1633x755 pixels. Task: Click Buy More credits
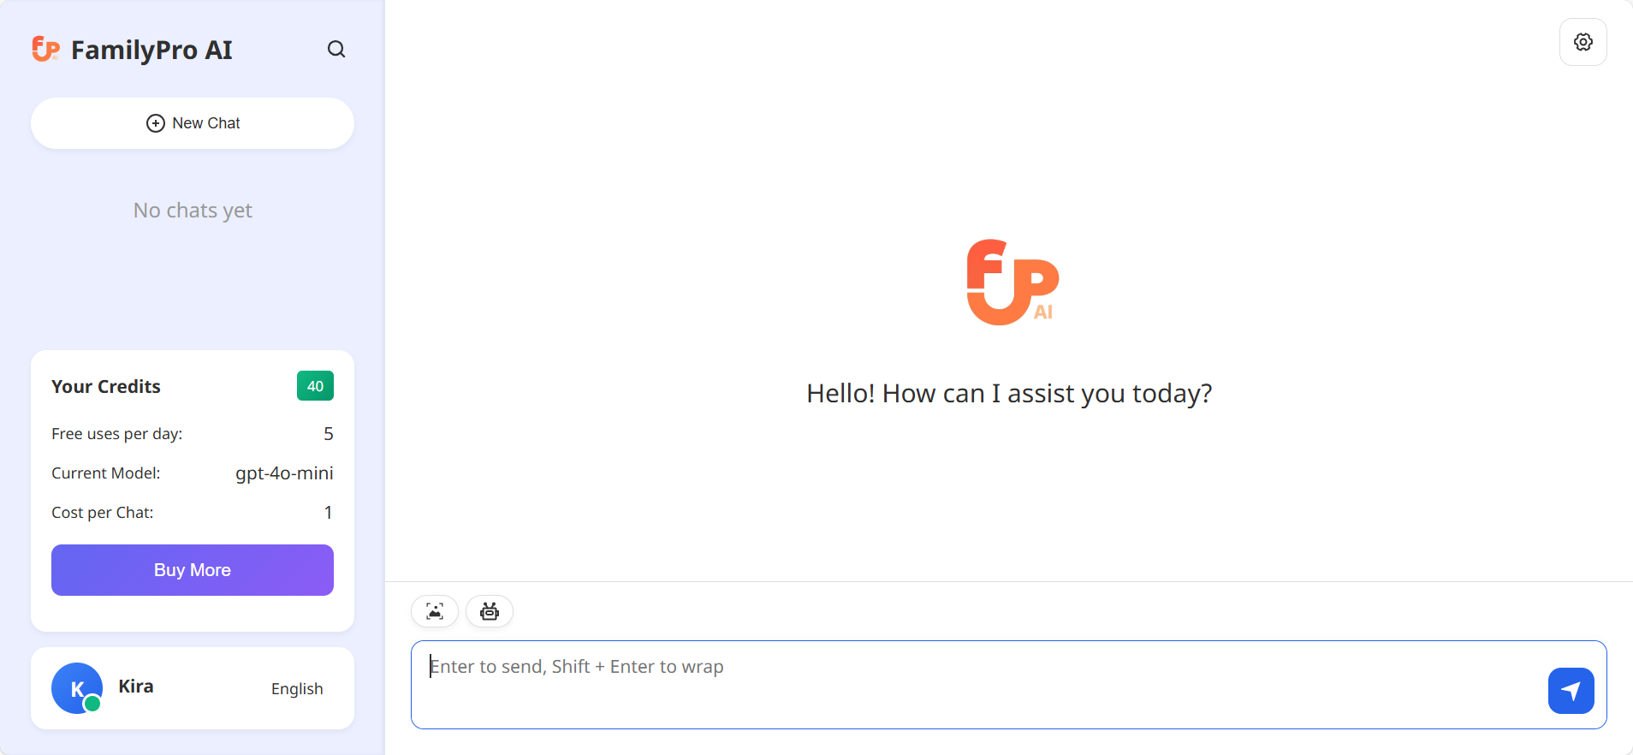[192, 569]
